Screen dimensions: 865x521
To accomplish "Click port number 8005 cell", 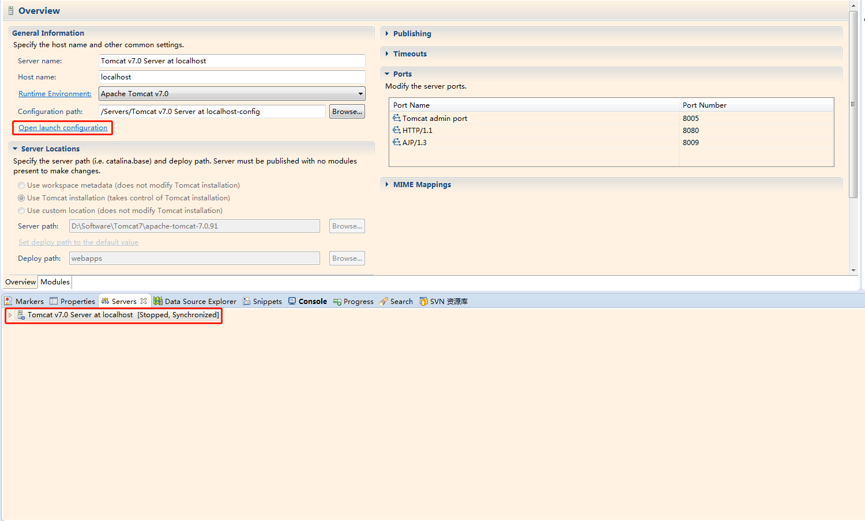I will click(x=691, y=118).
